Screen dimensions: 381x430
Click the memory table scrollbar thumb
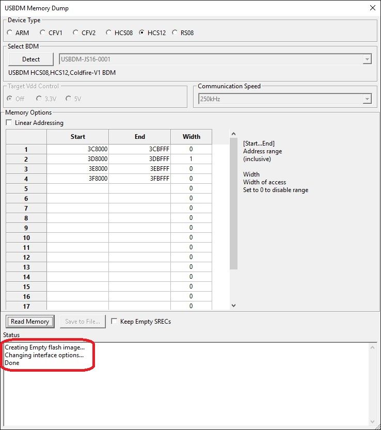pyautogui.click(x=233, y=203)
